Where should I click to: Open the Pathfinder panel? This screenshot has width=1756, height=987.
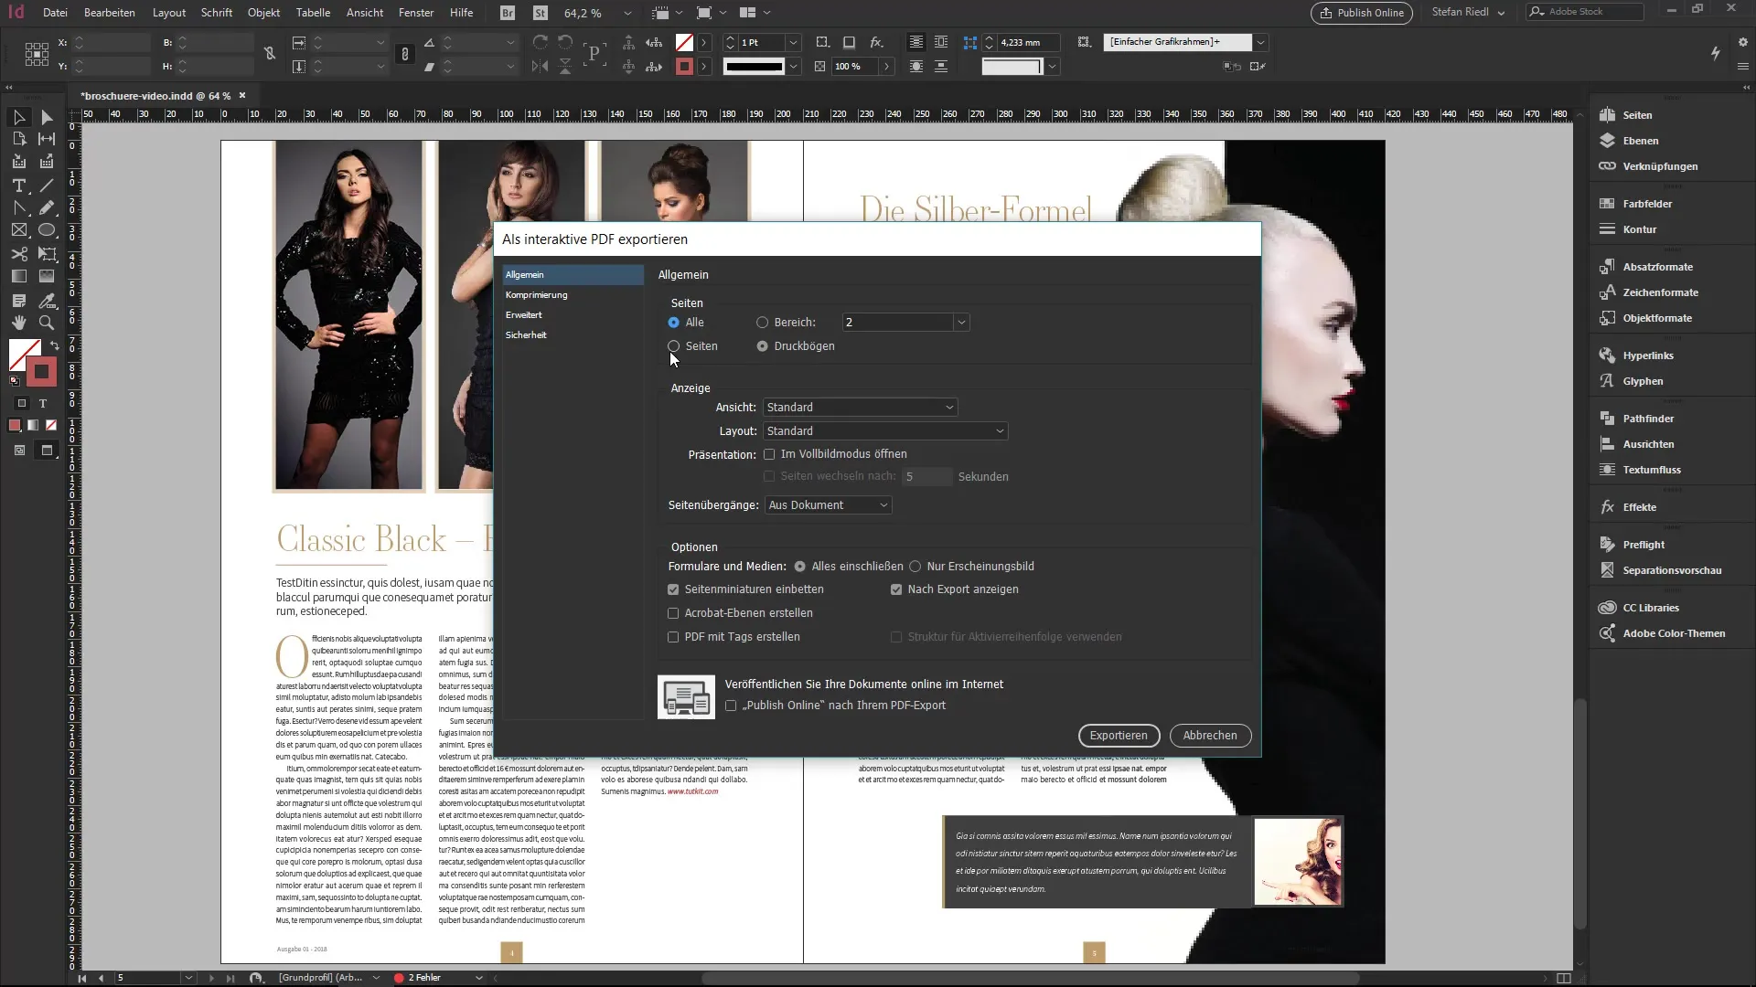pos(1648,419)
